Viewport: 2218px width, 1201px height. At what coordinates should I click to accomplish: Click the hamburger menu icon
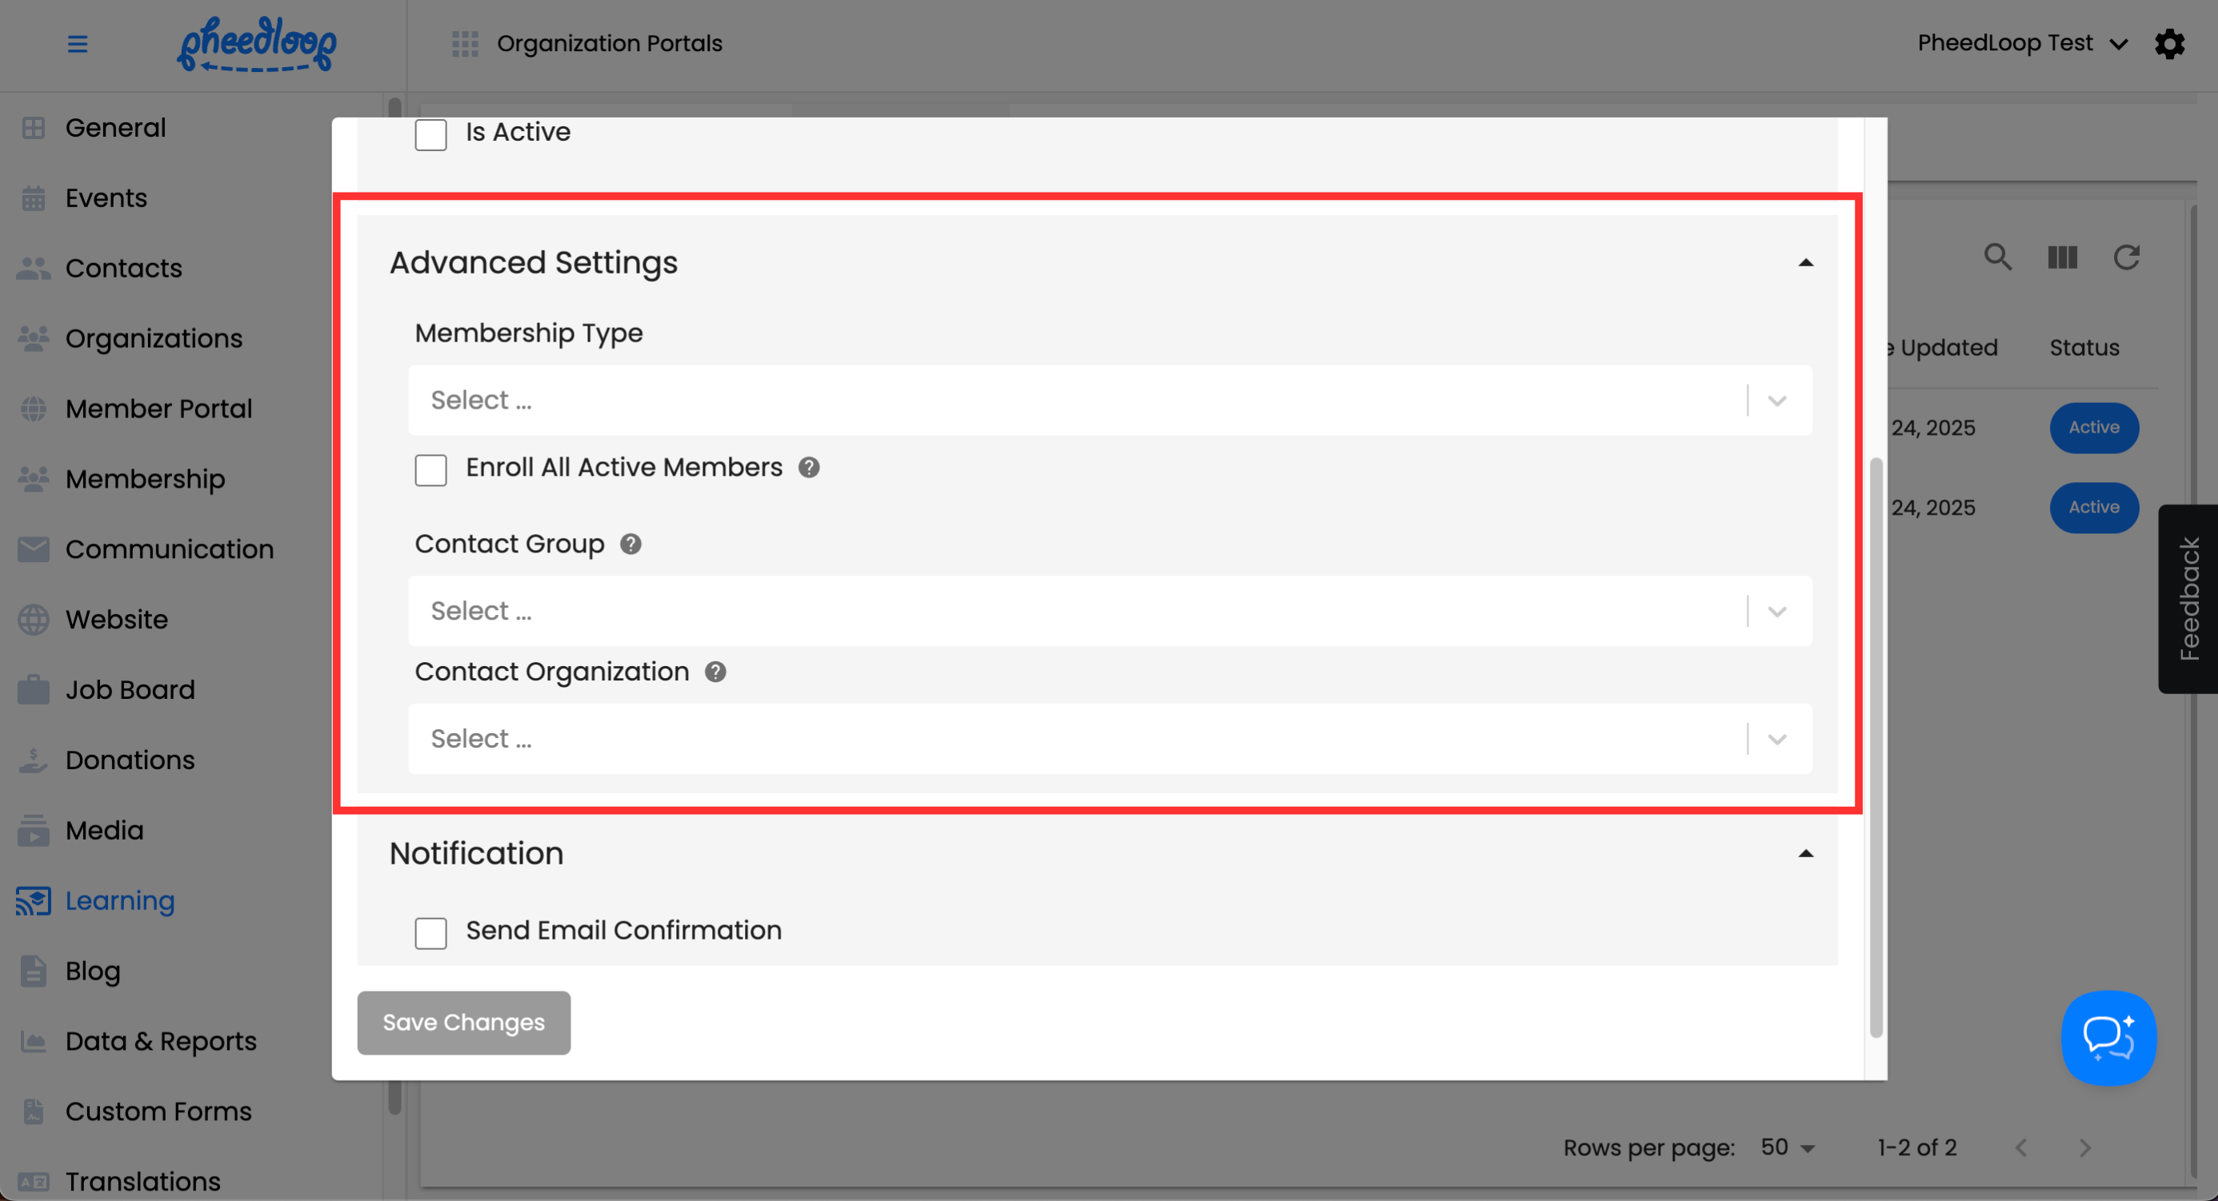click(x=78, y=44)
